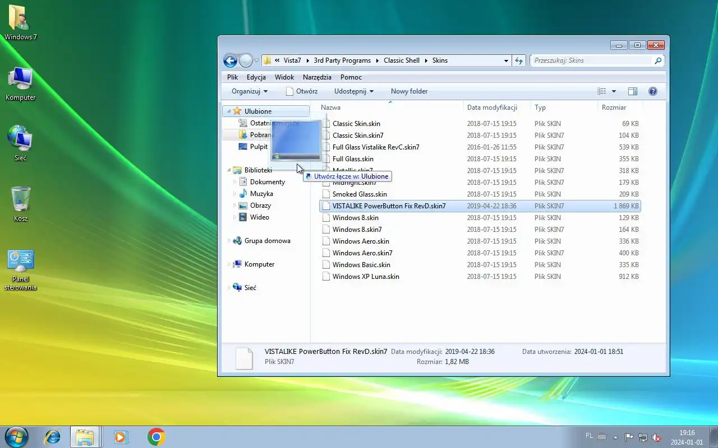Click the Vista7 breadcrumb segment
This screenshot has height=448, width=718.
pyautogui.click(x=292, y=60)
